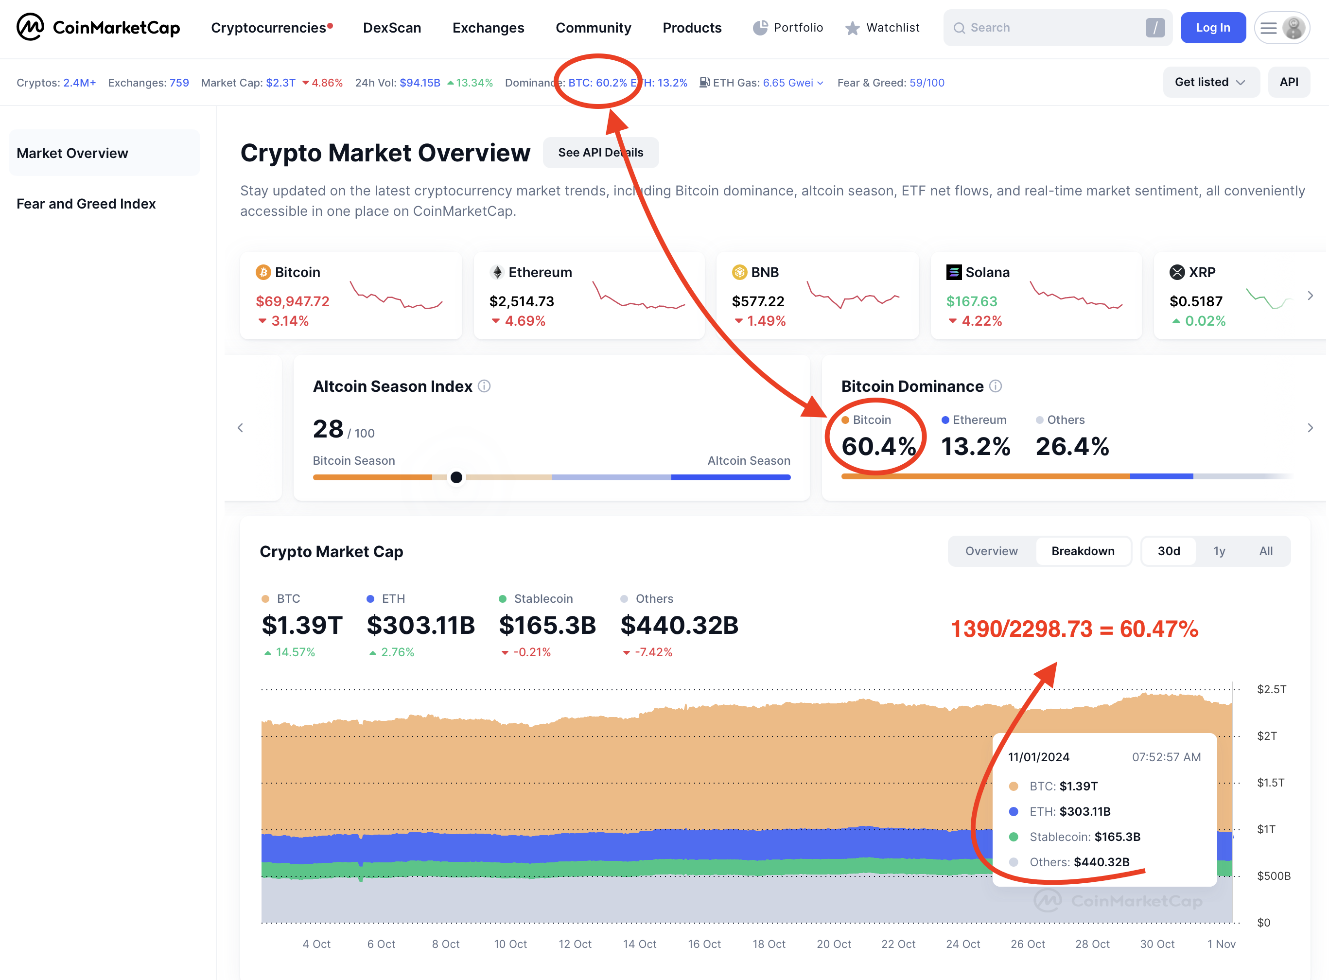
Task: Click the Solana price $167.63
Action: (971, 301)
